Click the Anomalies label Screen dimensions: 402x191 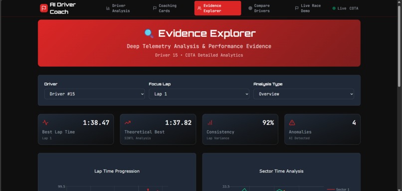pos(300,132)
